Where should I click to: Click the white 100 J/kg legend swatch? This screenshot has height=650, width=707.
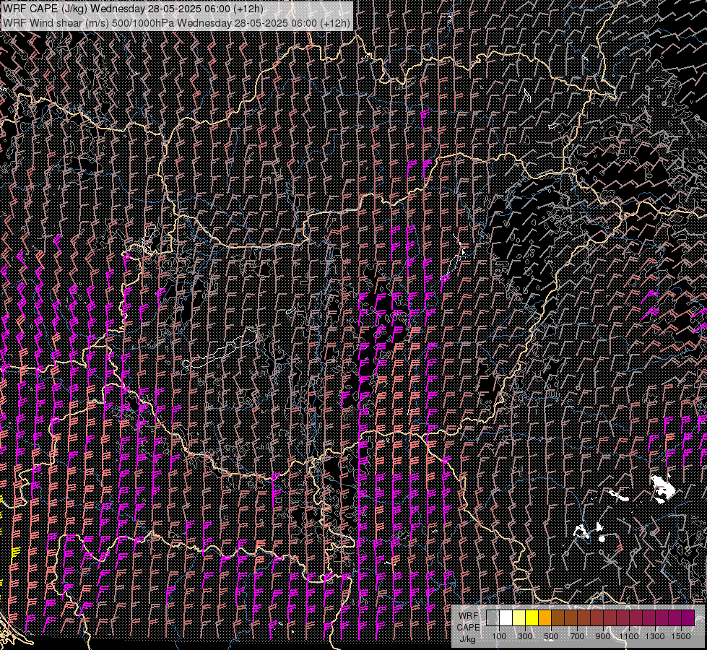[x=506, y=617]
